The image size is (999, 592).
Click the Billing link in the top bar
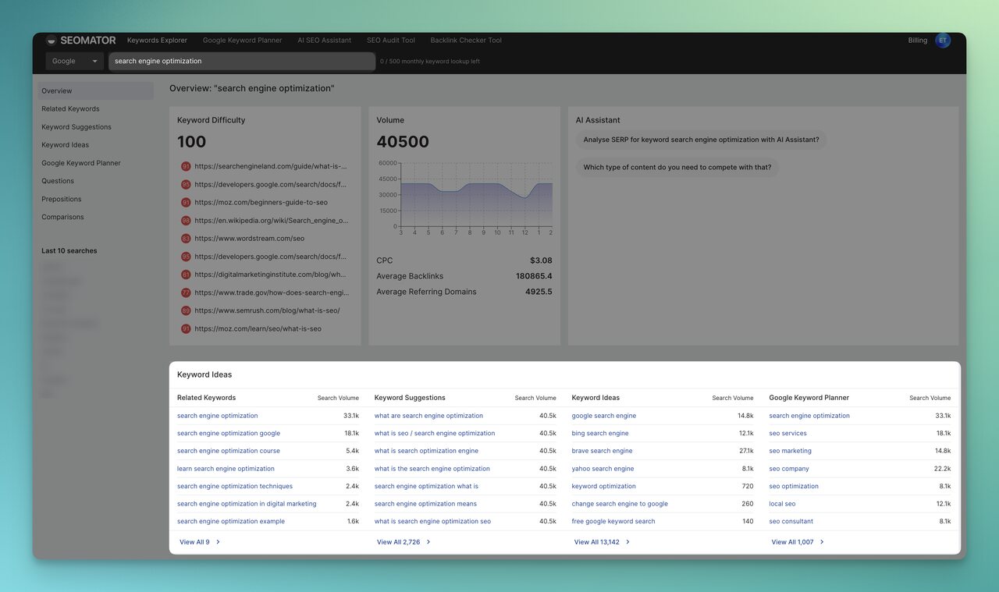[917, 40]
